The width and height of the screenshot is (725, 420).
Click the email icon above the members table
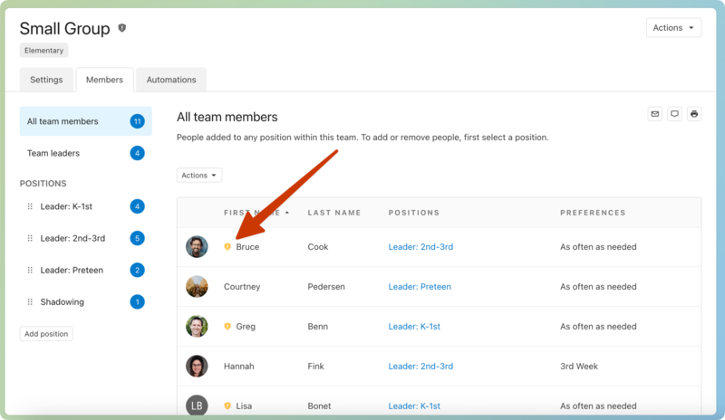click(654, 114)
